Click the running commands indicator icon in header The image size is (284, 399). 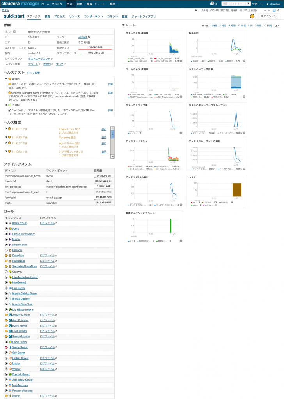point(212,4)
